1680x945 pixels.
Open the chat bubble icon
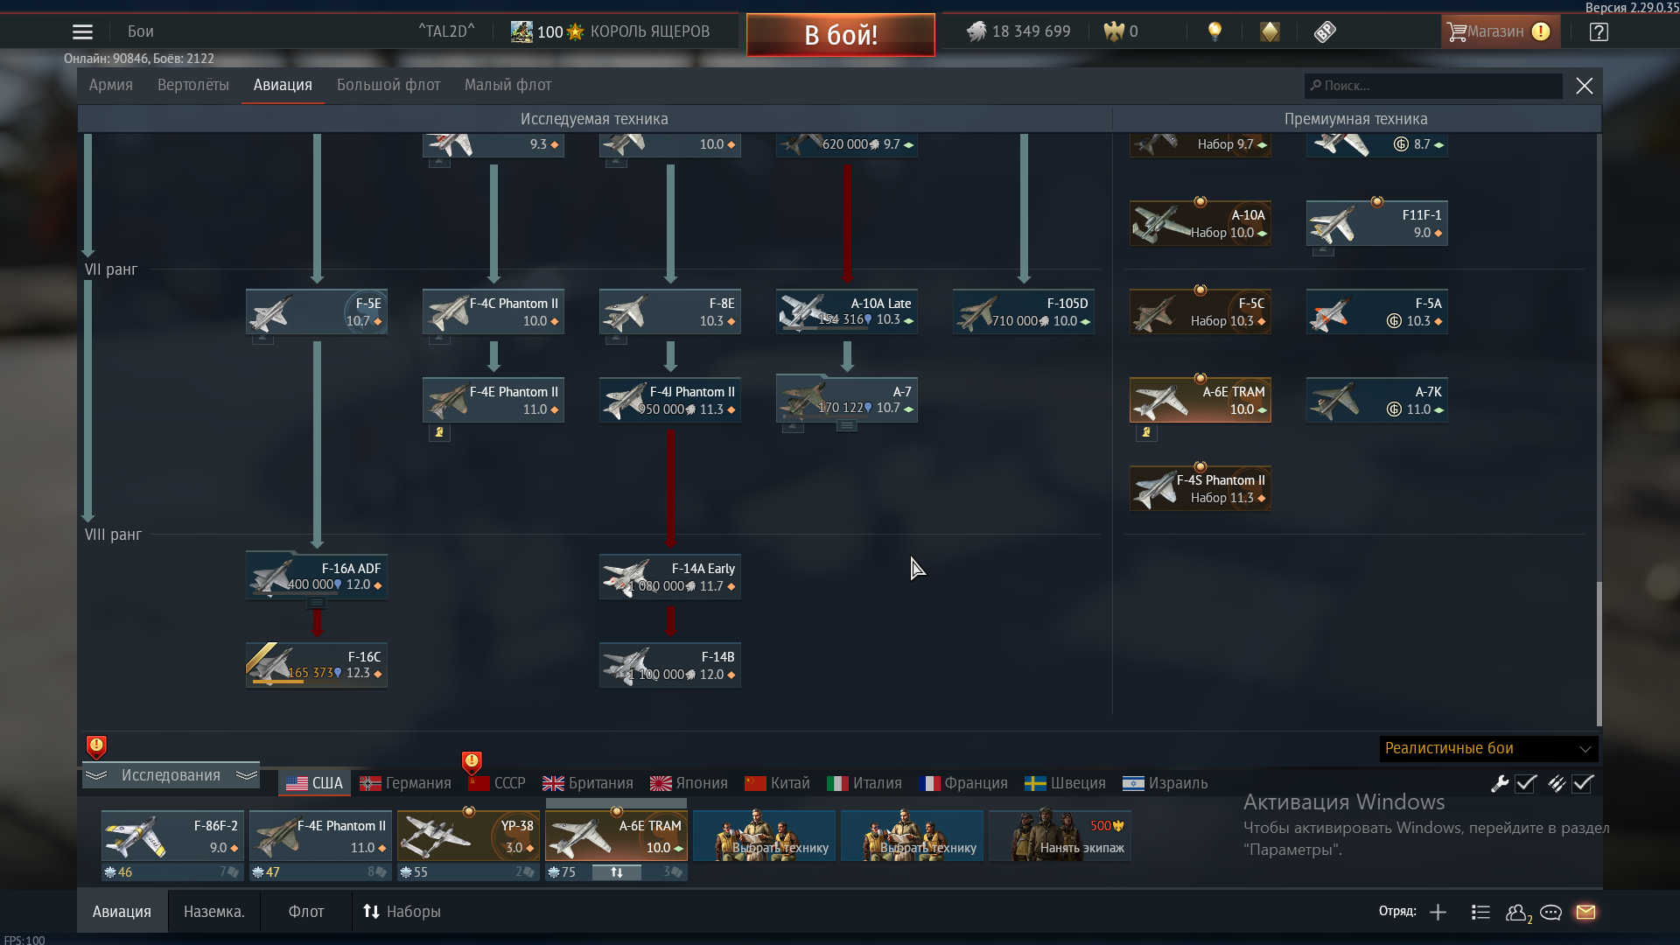[1551, 912]
